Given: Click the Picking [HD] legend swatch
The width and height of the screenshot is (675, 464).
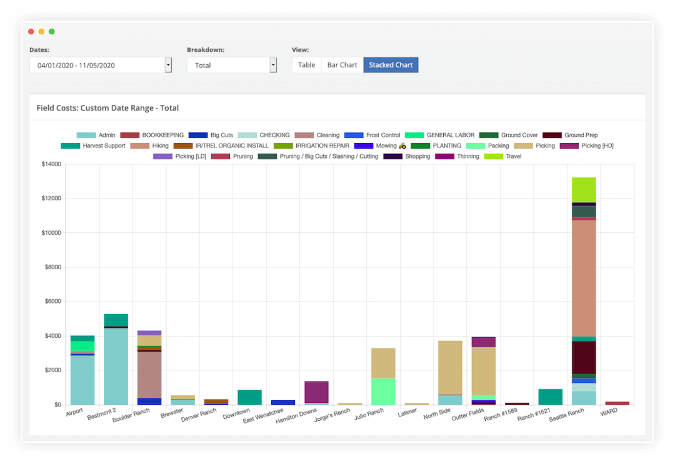Looking at the screenshot, I should 568,146.
